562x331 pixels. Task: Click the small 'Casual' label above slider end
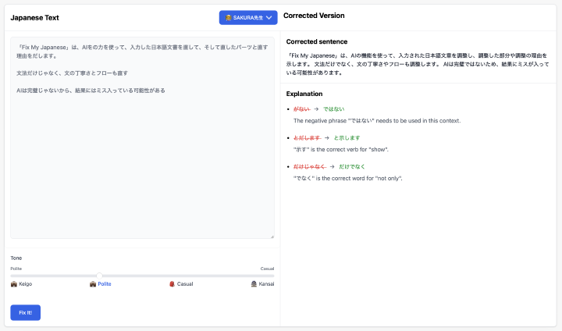(x=268, y=269)
